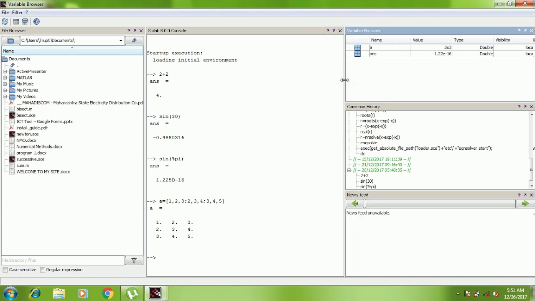This screenshot has height=301, width=535.
Task: Sort variables by the Name column header
Action: tap(390, 40)
